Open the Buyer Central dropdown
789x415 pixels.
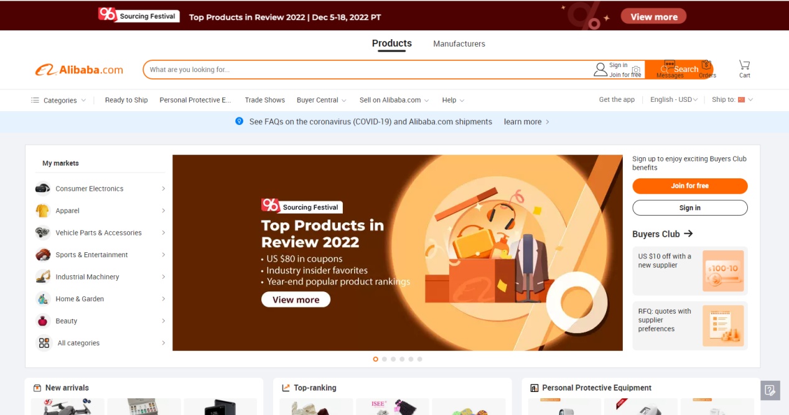coord(322,100)
